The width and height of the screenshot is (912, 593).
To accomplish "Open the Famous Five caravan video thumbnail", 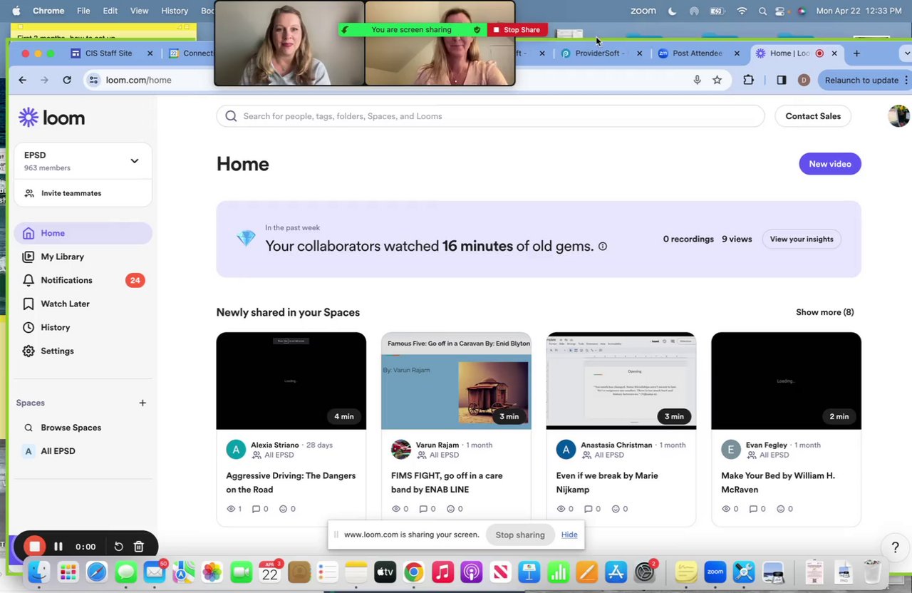I will 456,381.
